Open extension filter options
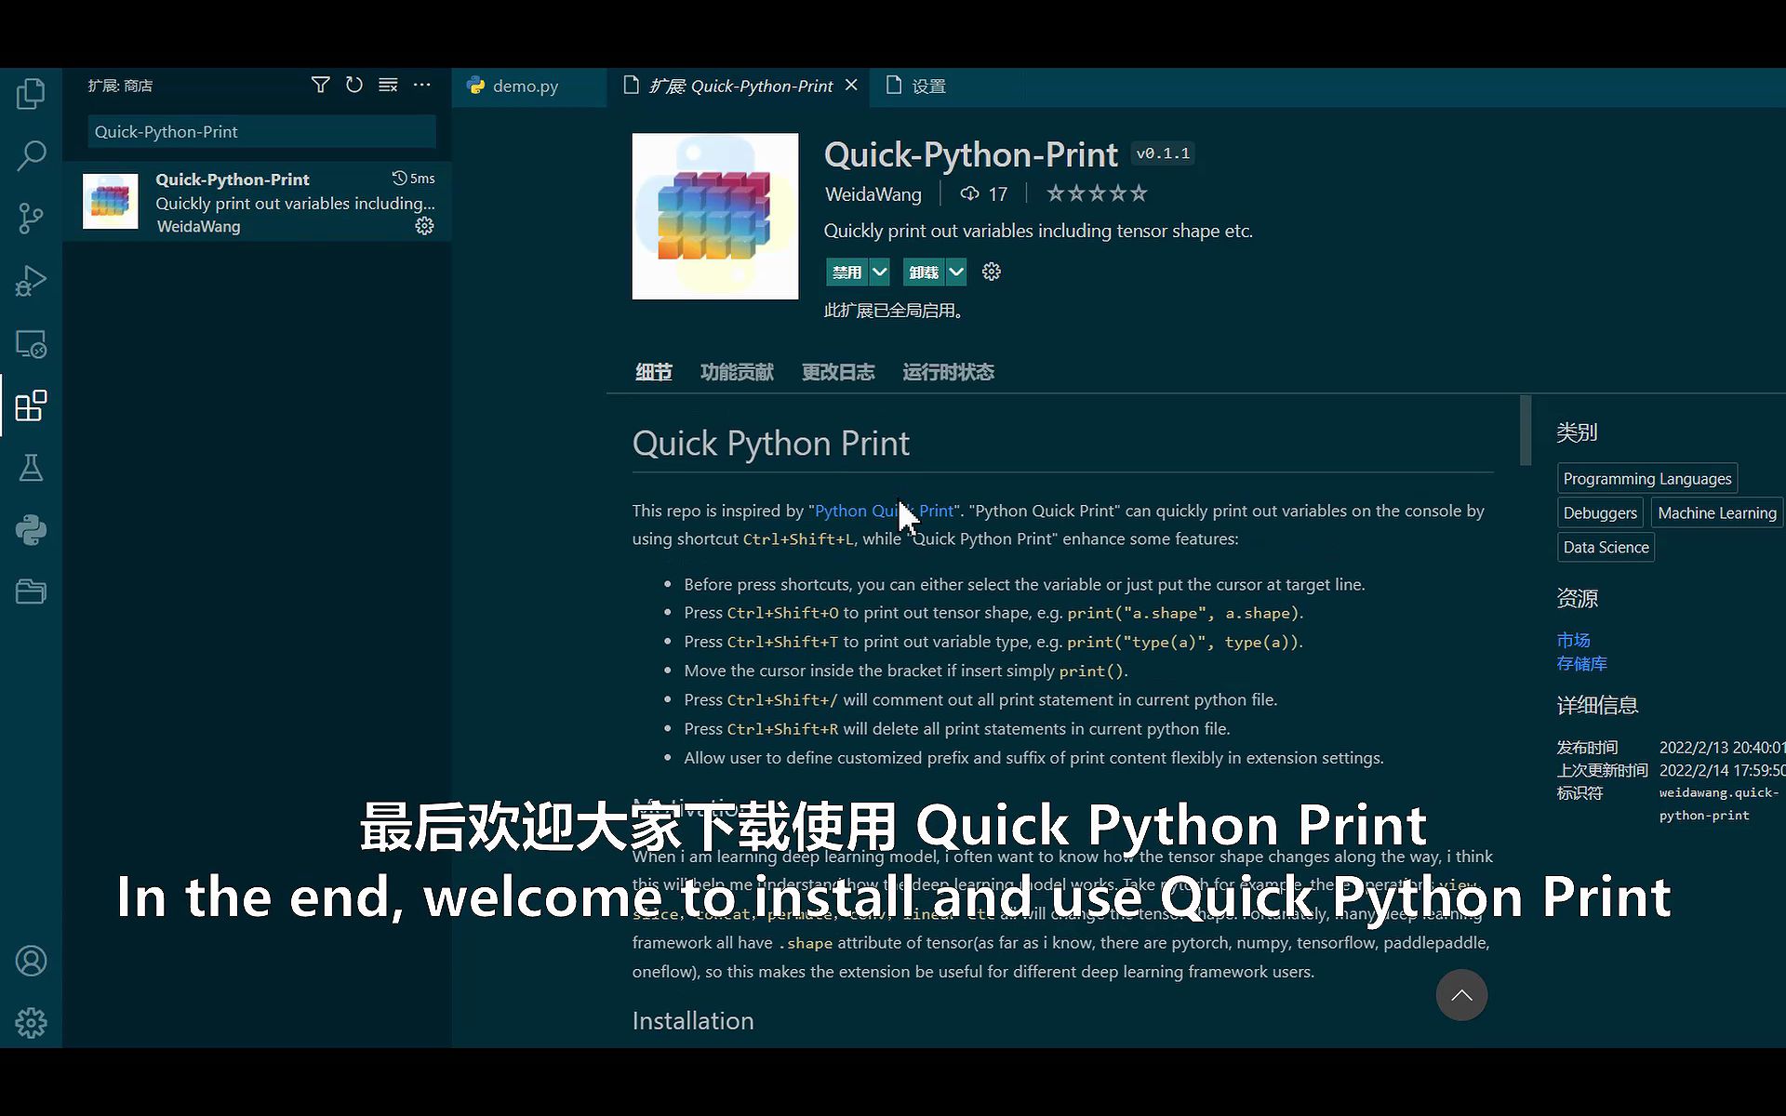1786x1116 pixels. coord(321,85)
